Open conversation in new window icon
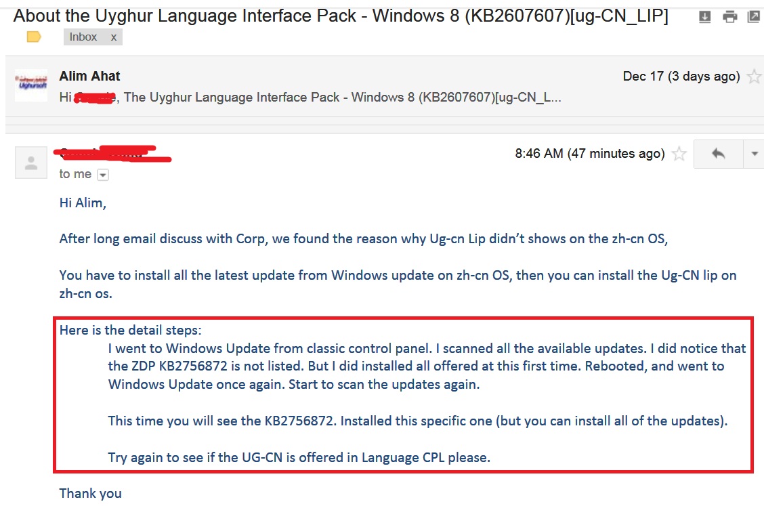Screen dimensions: 764x506 754,17
